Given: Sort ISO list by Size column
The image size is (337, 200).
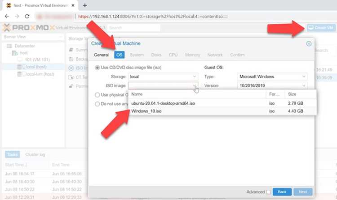Looking at the screenshot, I should [x=301, y=94].
